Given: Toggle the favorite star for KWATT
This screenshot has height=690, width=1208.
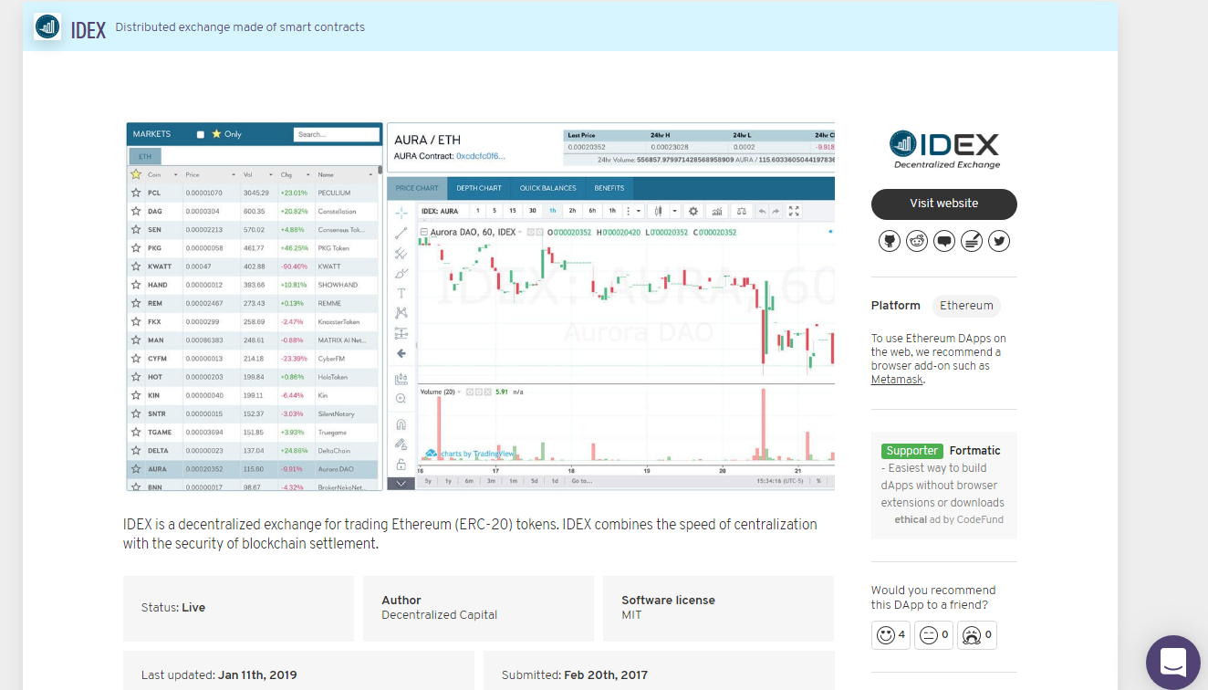Looking at the screenshot, I should (x=136, y=267).
